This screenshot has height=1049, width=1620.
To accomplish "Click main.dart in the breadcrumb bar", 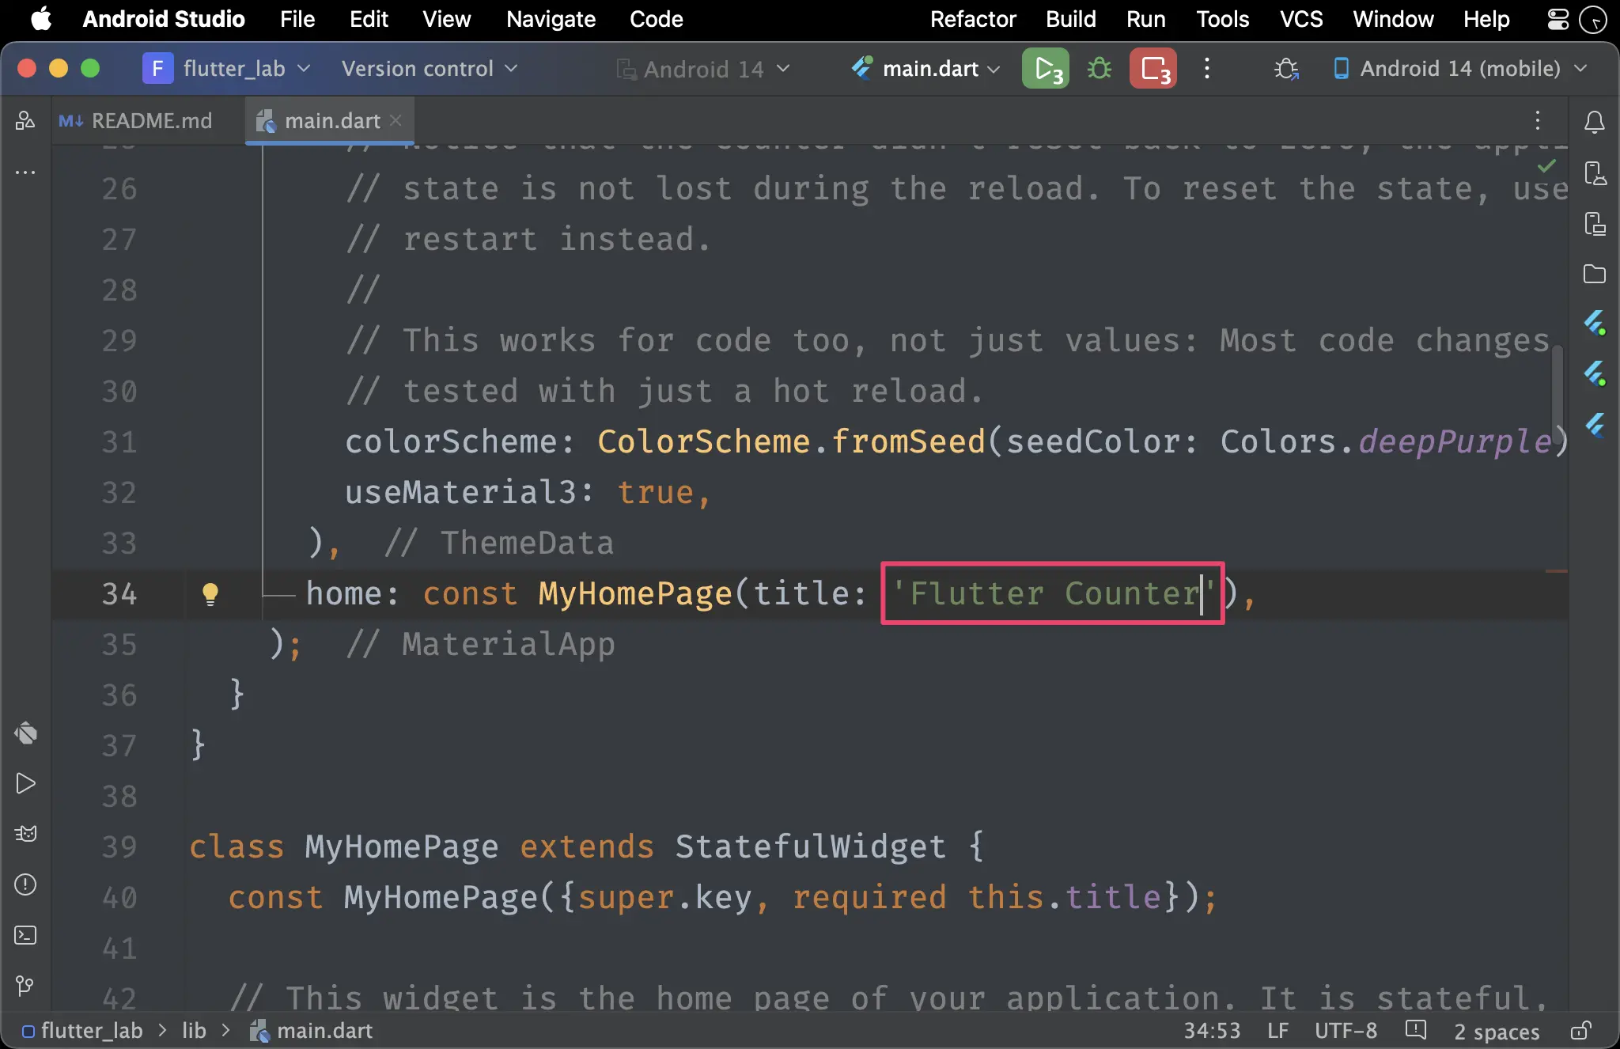I will 312,1031.
